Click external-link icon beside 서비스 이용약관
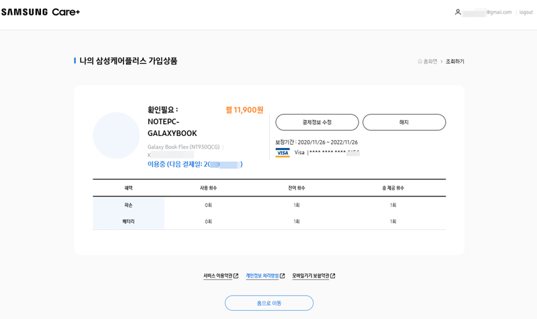The image size is (537, 319). click(x=236, y=275)
